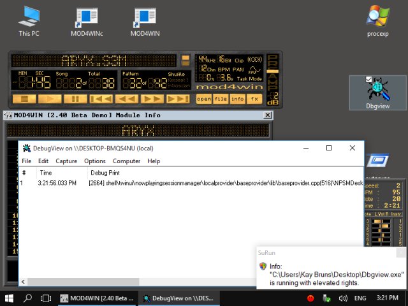
Task: Click the DebugView bug icon in the title bar
Action: (x=27, y=148)
